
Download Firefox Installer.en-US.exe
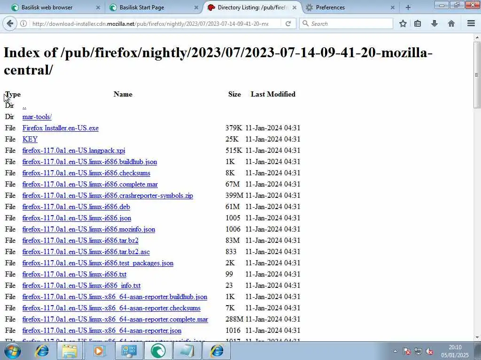point(61,128)
